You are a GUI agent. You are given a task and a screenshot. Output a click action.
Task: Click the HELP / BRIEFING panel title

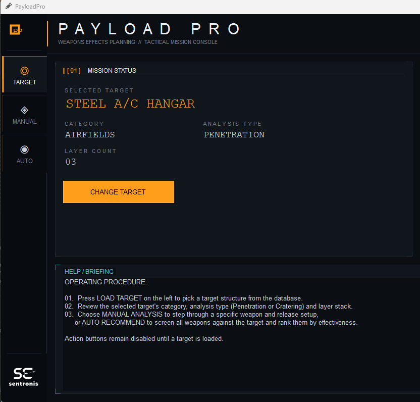coord(89,272)
